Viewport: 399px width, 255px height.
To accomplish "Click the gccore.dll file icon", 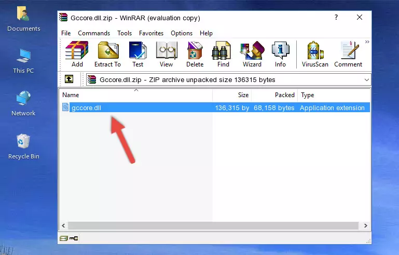I will 65,108.
